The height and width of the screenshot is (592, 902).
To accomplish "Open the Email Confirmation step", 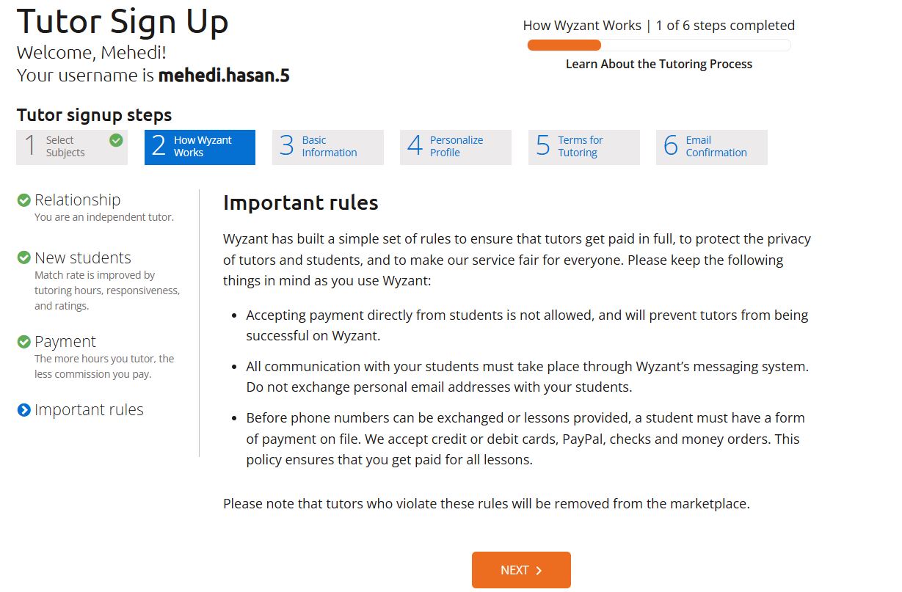I will (711, 147).
